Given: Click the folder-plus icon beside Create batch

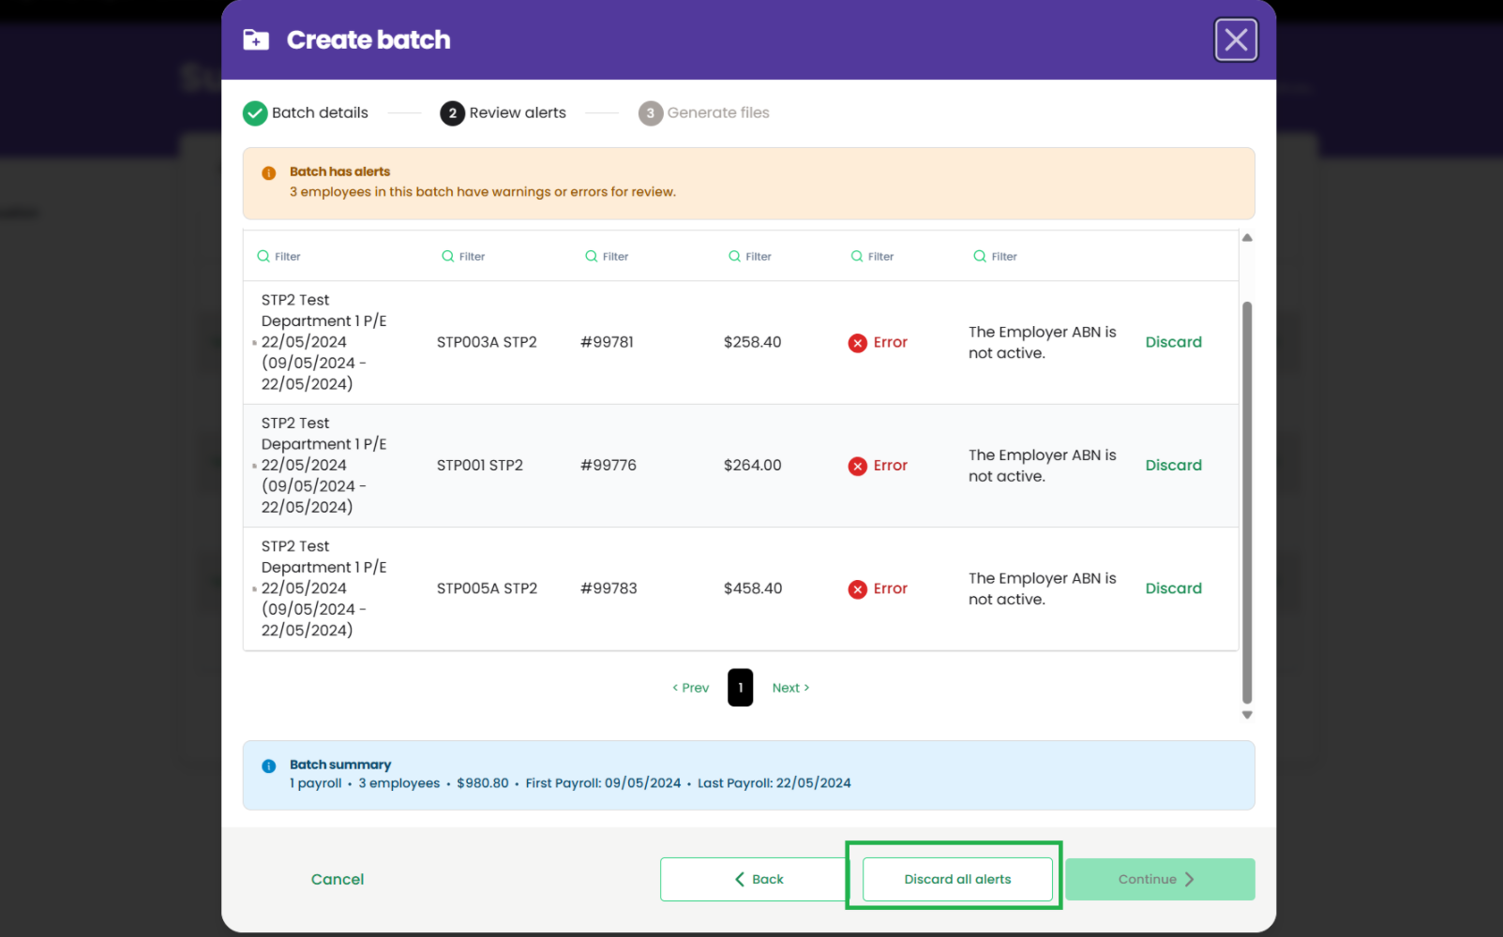Looking at the screenshot, I should (x=256, y=39).
